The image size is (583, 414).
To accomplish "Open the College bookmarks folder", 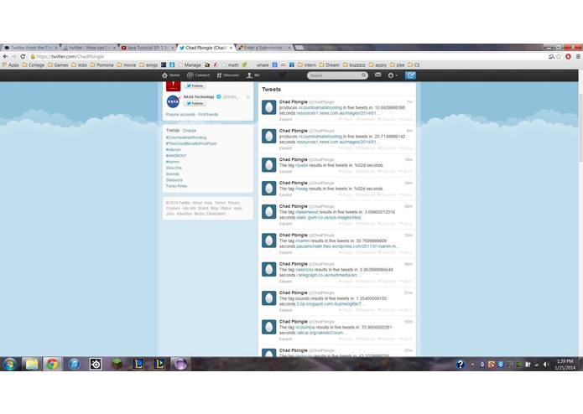I will [x=34, y=65].
